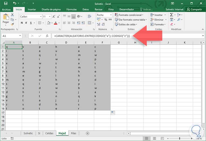Toggle align text left

click(x=64, y=23)
